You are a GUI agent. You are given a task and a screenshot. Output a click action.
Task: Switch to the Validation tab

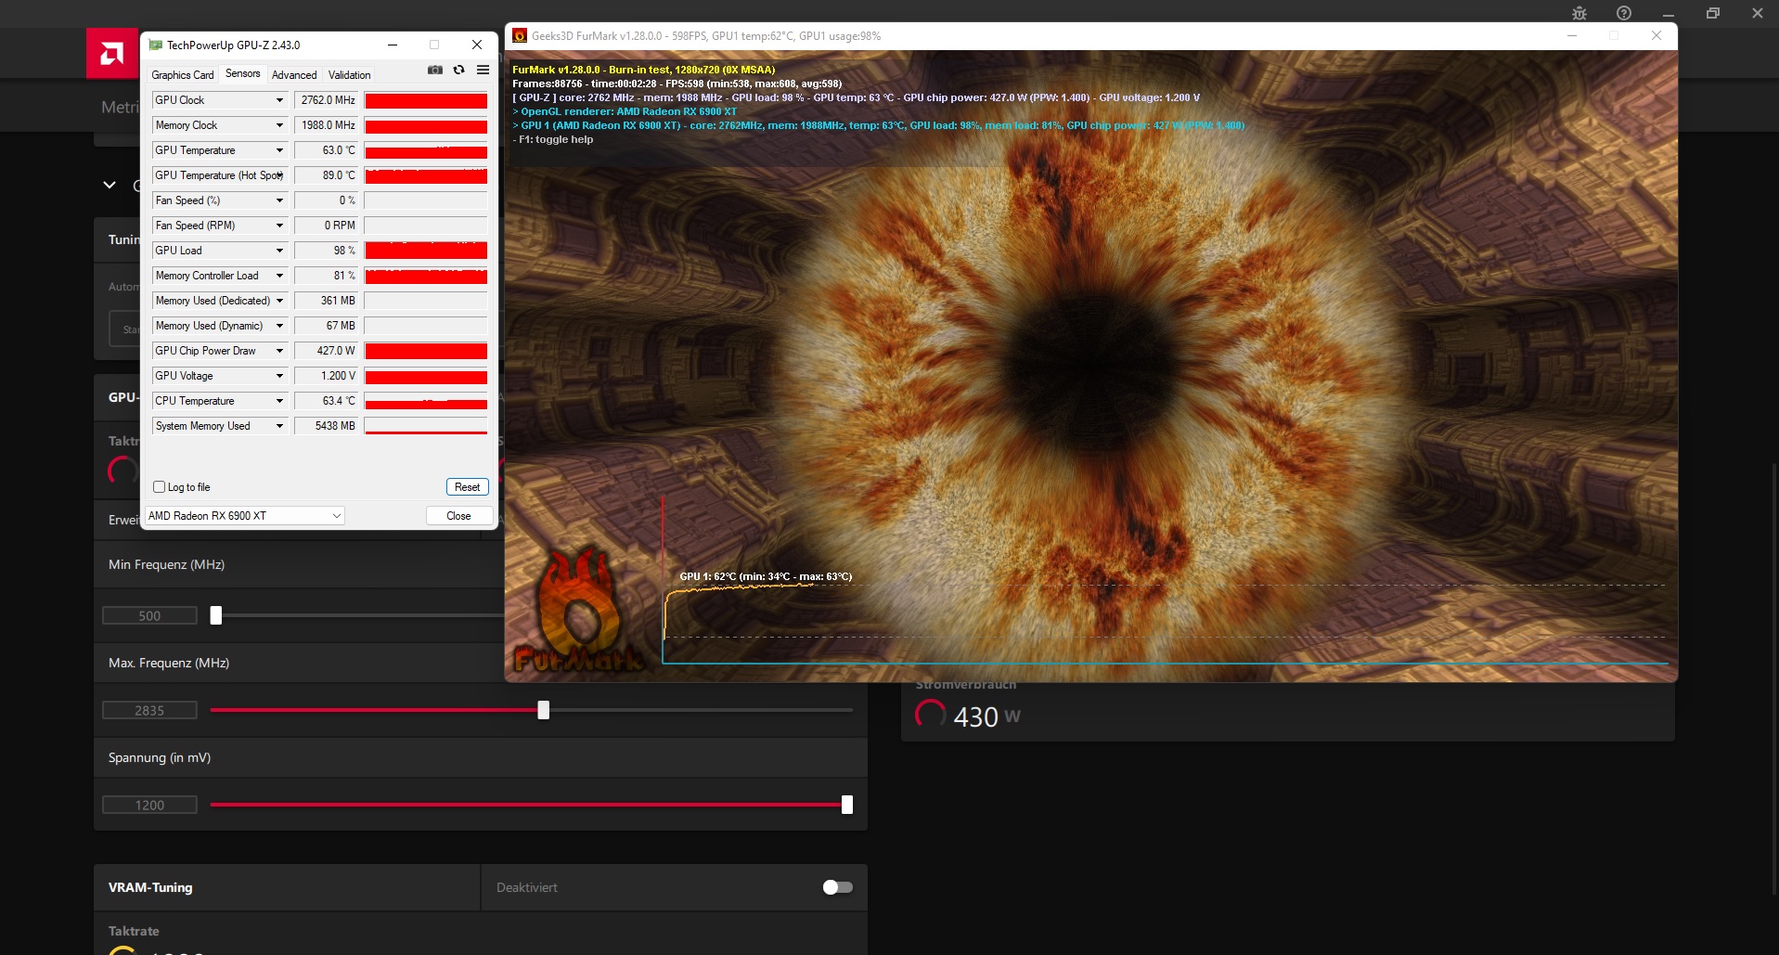point(349,75)
